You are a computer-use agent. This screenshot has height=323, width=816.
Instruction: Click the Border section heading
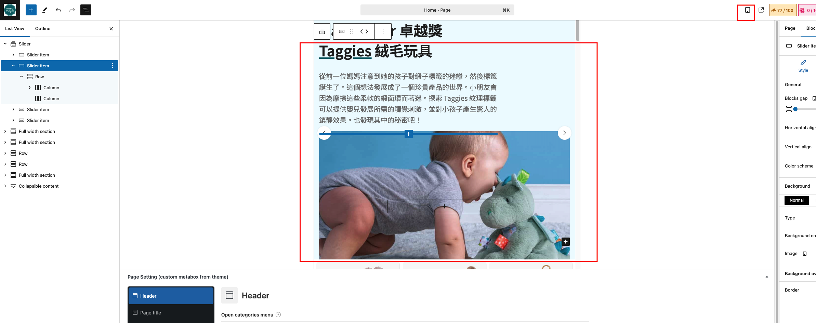coord(792,290)
